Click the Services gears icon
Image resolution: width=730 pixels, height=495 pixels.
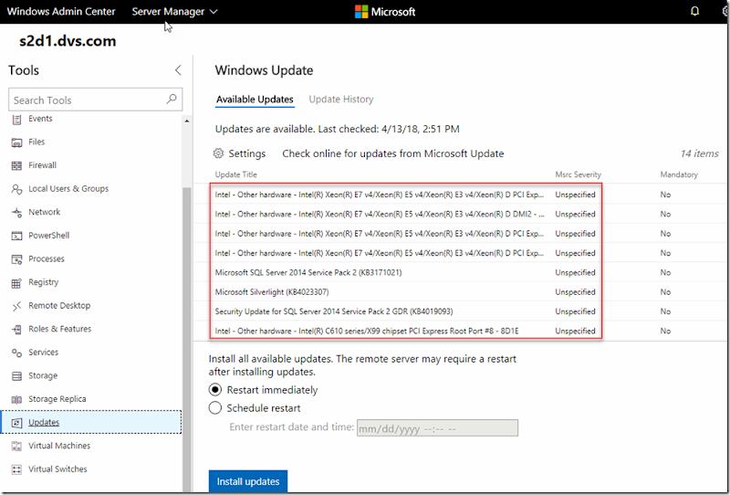[16, 353]
